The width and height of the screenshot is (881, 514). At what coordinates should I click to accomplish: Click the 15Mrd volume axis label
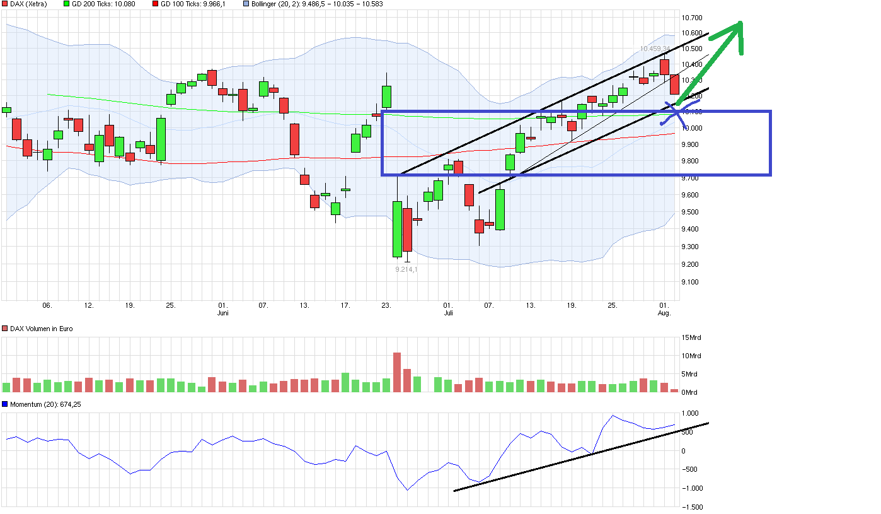tap(693, 337)
